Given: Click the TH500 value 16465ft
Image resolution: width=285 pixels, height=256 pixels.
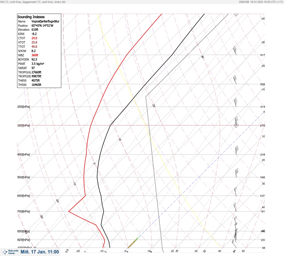Looking at the screenshot, I should point(36,85).
